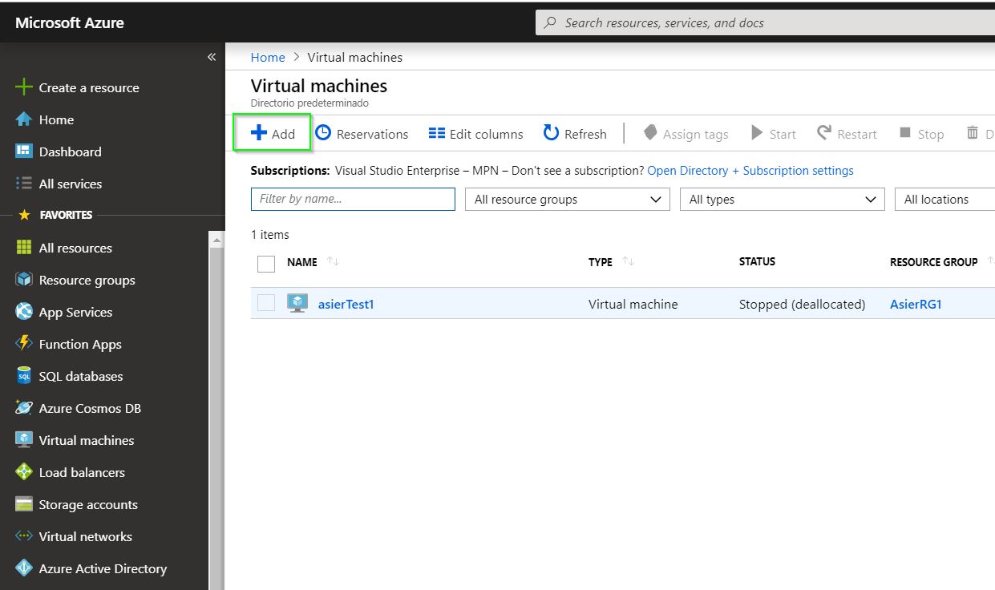Click the RESOURCE GROUP column header
This screenshot has height=590, width=995.
click(933, 262)
